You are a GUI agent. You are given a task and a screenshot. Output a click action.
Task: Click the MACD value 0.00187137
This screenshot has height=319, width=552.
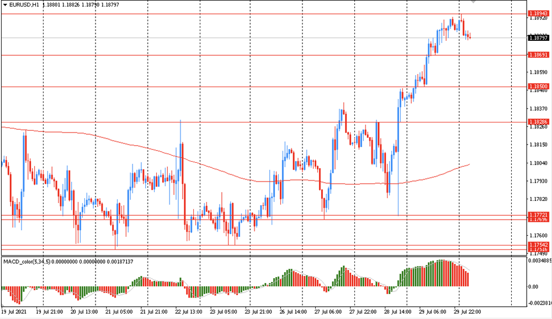pos(120,262)
